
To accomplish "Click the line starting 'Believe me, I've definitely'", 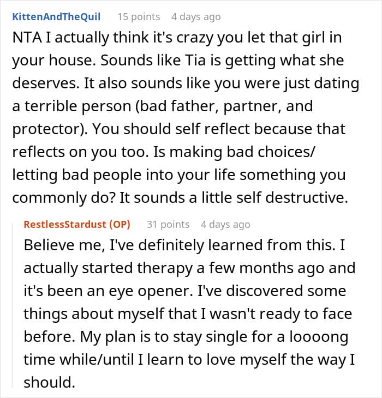I will coord(184,245).
